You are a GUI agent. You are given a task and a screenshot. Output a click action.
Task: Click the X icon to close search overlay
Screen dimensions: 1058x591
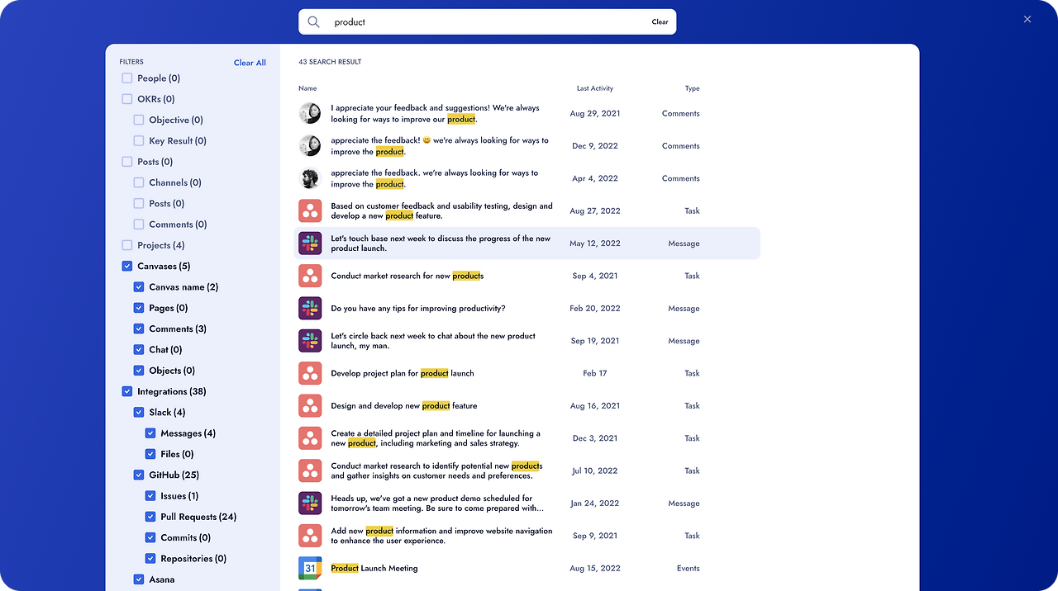click(x=1027, y=19)
